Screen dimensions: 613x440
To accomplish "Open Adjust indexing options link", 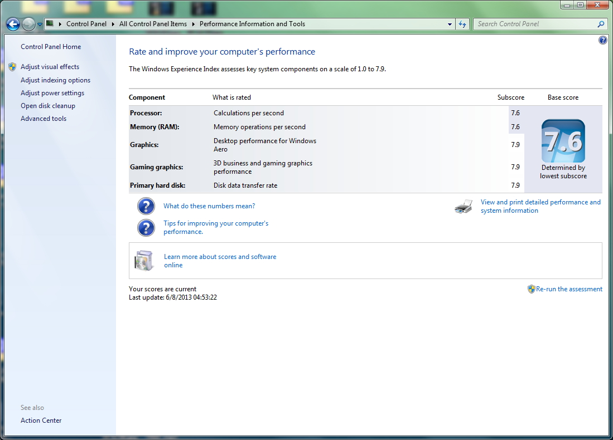I will (56, 80).
